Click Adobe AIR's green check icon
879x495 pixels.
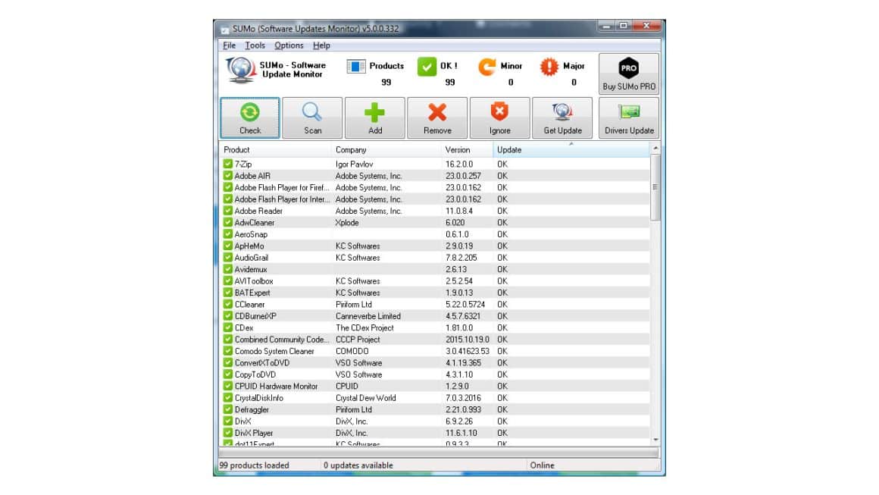227,176
